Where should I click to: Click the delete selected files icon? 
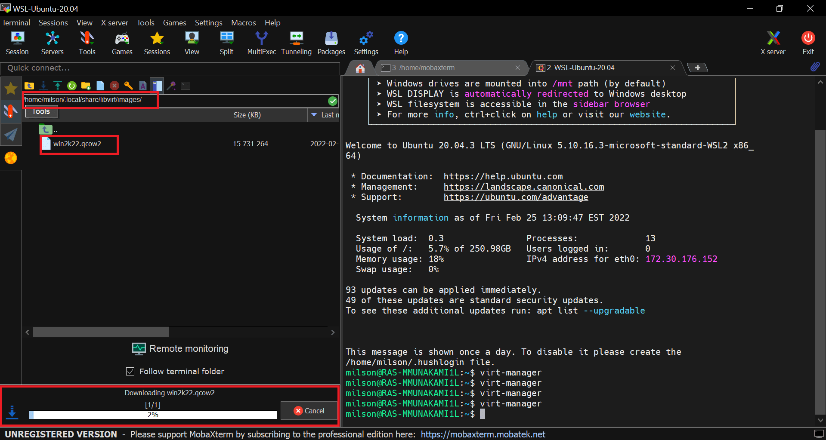[x=114, y=86]
